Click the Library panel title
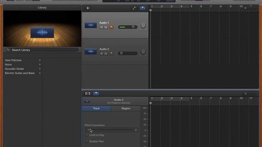The height and width of the screenshot is (147, 262). (42, 7)
